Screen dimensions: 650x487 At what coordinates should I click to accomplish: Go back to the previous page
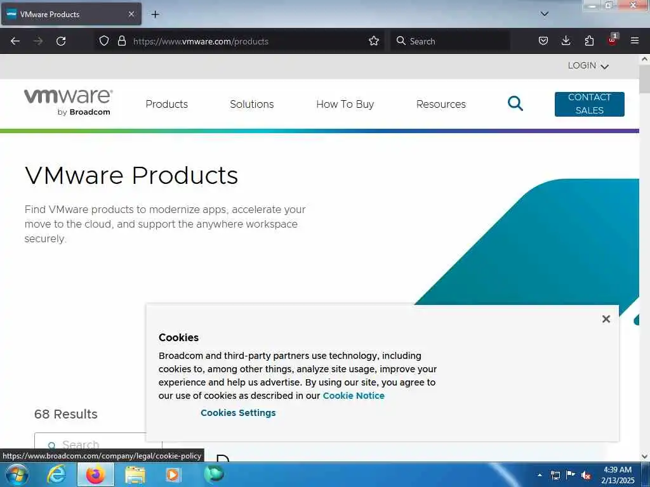(x=15, y=41)
